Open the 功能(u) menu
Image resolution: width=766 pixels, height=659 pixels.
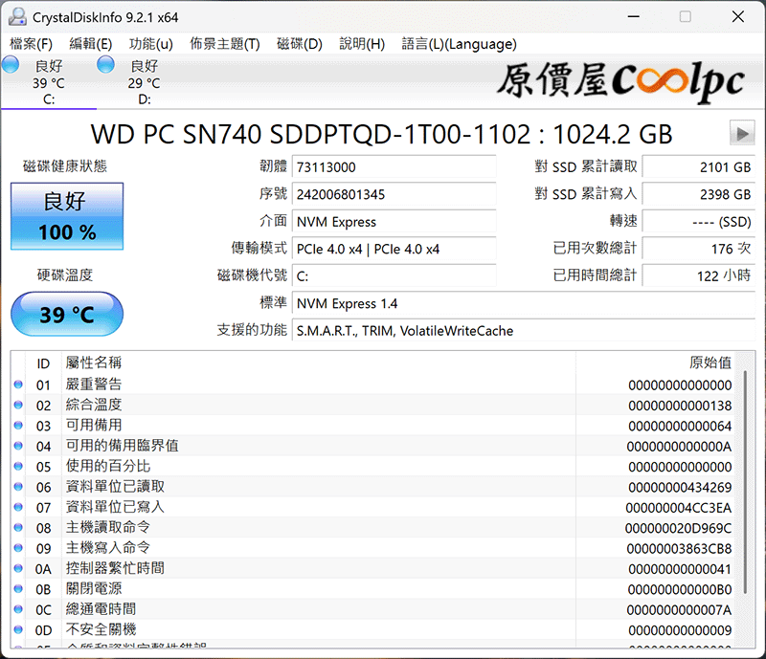coord(150,44)
